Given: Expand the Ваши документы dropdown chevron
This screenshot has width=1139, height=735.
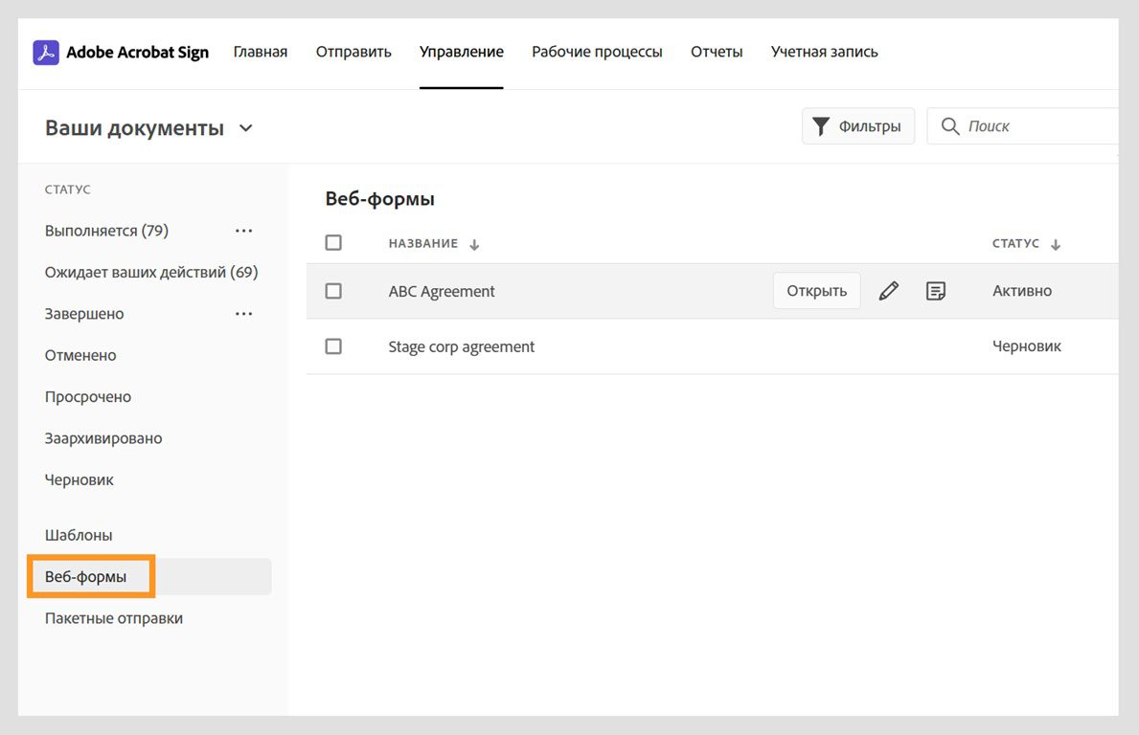Looking at the screenshot, I should coord(246,128).
